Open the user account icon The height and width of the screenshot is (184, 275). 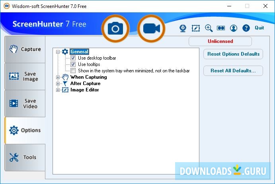point(234,28)
